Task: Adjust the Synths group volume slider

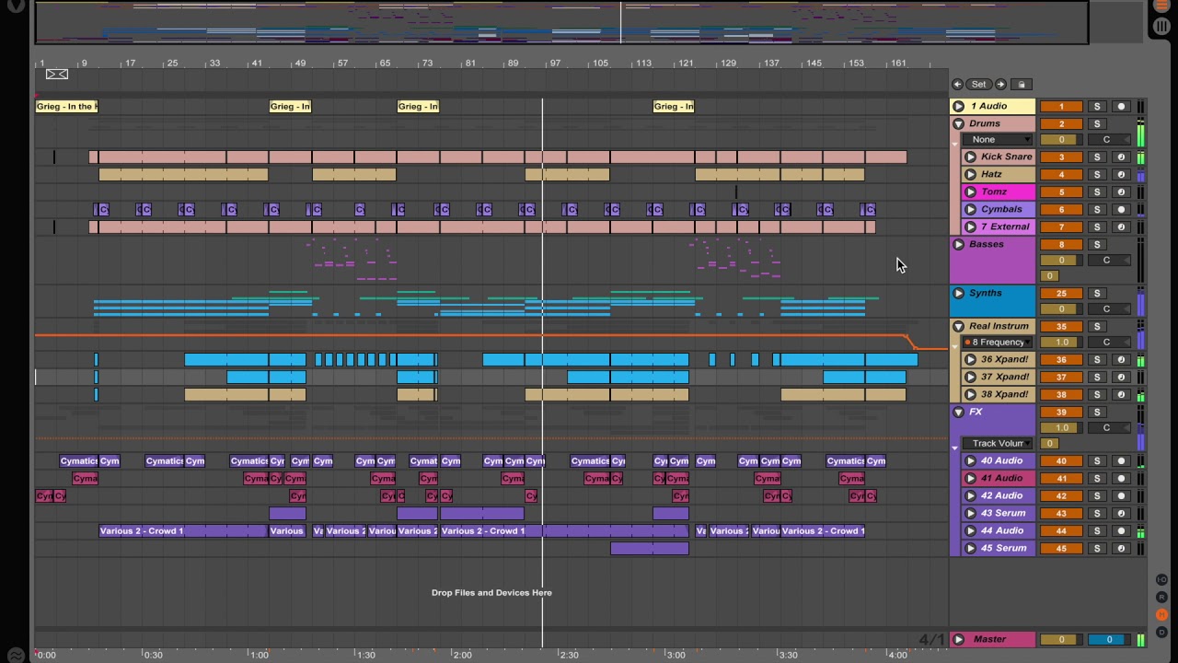Action: 1061,308
